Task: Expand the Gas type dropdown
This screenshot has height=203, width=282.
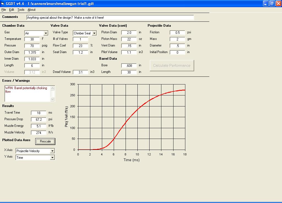Action: [x=46, y=33]
